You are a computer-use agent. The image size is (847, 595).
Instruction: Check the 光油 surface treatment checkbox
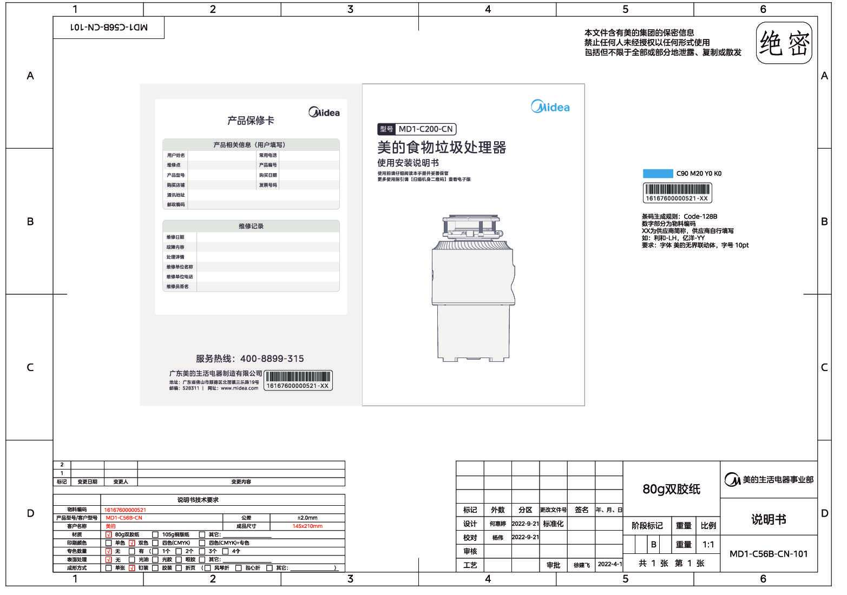pyautogui.click(x=132, y=560)
